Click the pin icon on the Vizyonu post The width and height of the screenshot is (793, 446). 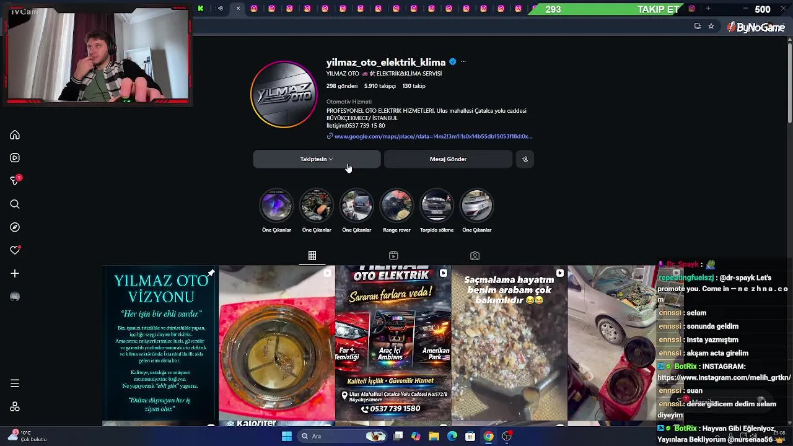click(211, 273)
